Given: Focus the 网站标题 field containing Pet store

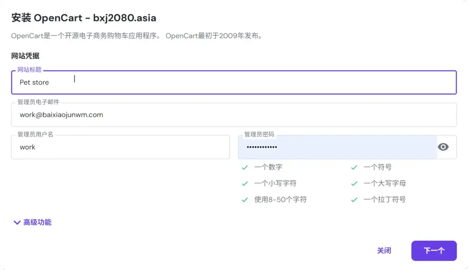Looking at the screenshot, I should 233,83.
